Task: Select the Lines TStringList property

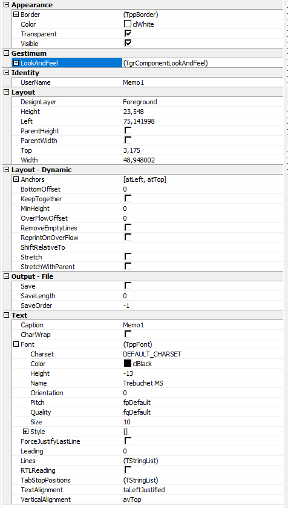Action: [x=203, y=461]
